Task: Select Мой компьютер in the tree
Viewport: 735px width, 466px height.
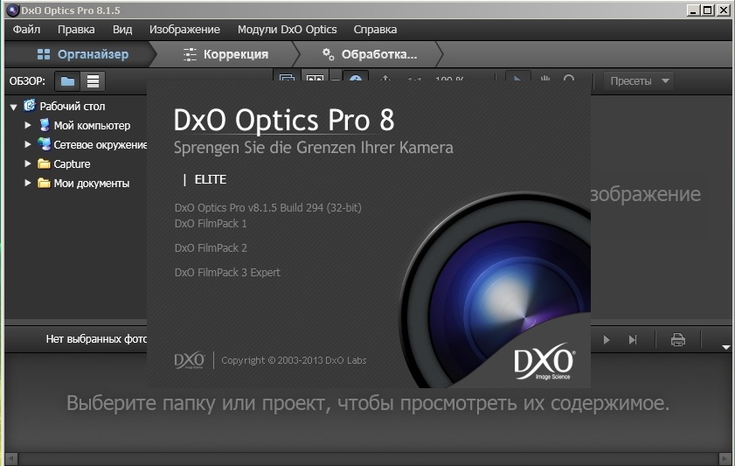Action: [x=92, y=125]
